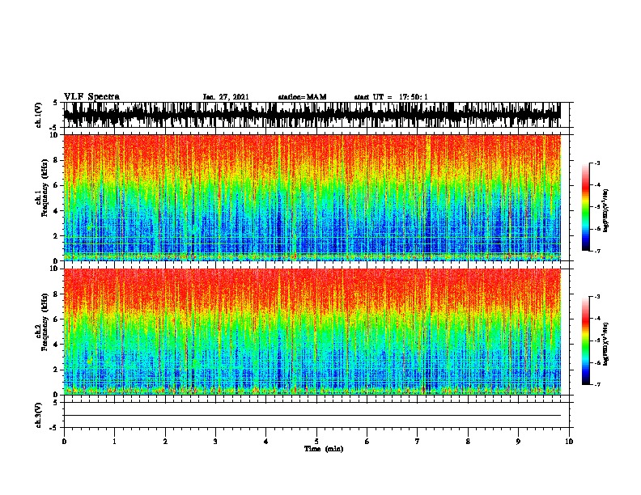Click the '-5' tick on the ch.3(V) axis
The height and width of the screenshot is (495, 641).
(x=53, y=428)
